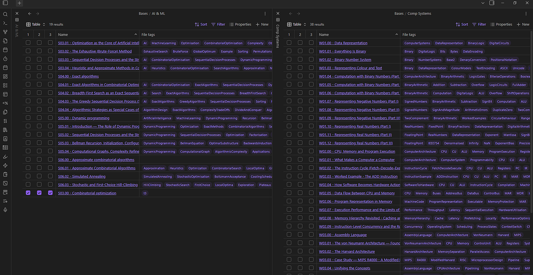The height and width of the screenshot is (275, 533).
Task: Check column 3 box for W03.00 row
Action: 311,234
